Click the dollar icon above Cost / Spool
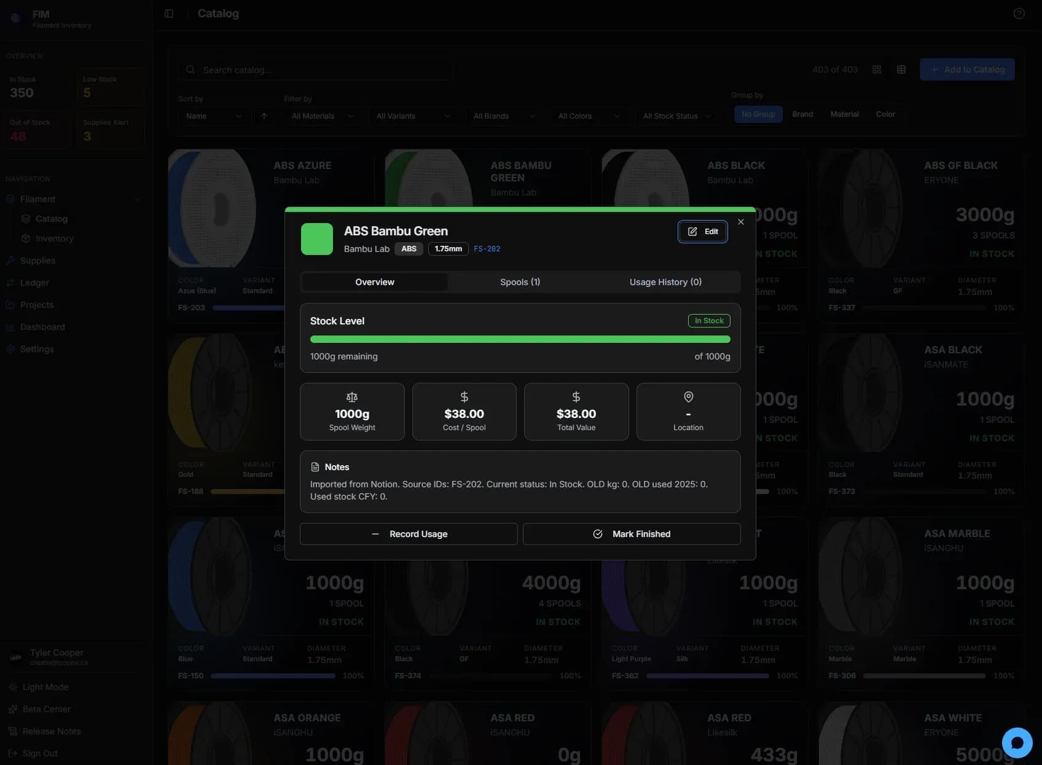 pyautogui.click(x=464, y=397)
